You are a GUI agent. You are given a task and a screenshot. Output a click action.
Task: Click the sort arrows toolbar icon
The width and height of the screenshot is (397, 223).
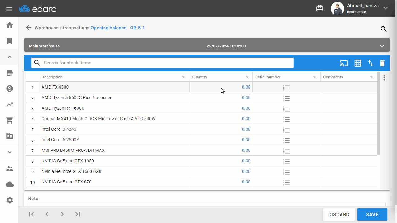[x=371, y=63]
